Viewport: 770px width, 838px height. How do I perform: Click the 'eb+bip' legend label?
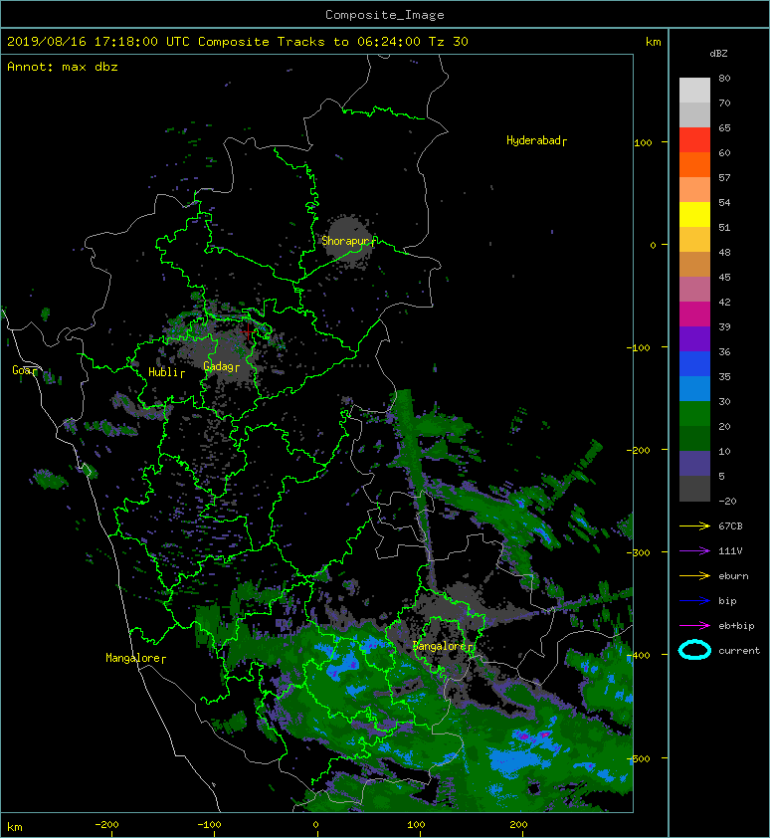coord(736,625)
